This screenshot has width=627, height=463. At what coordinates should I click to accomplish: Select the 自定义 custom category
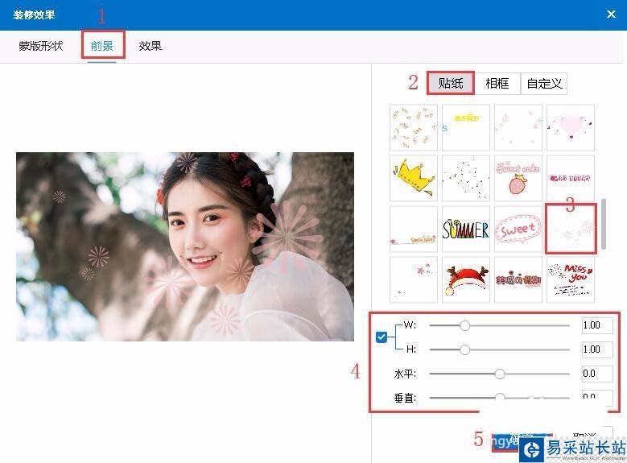[544, 83]
